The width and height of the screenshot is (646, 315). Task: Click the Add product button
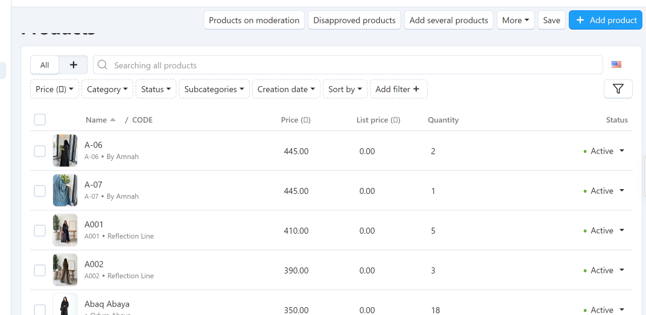[605, 20]
